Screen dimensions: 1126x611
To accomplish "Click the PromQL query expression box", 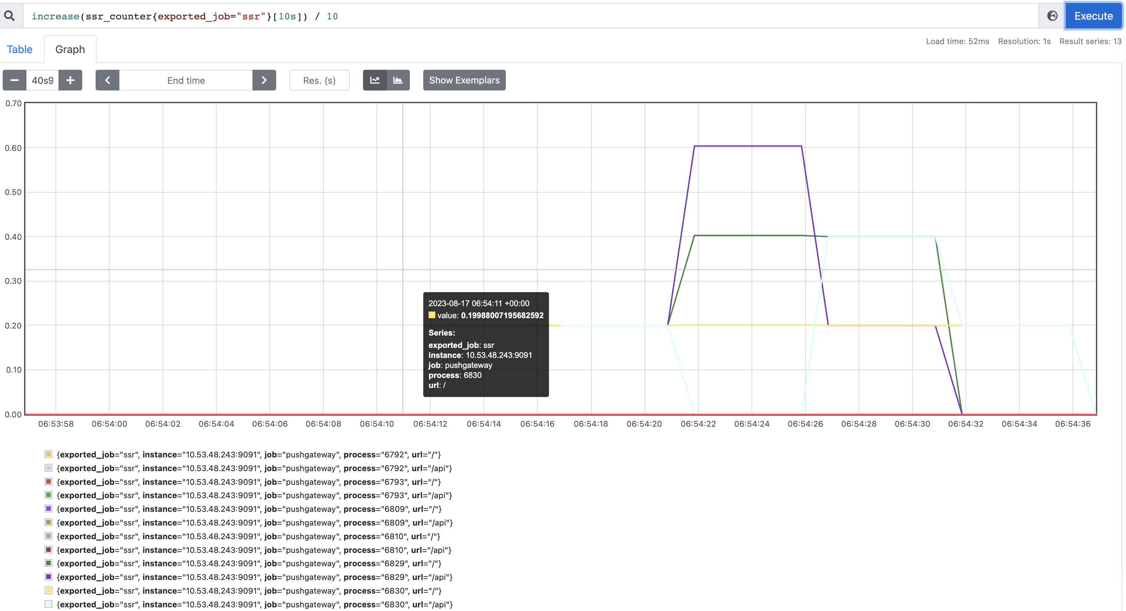I will tap(531, 16).
